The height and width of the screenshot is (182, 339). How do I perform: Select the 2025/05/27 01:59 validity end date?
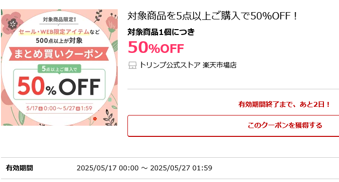click(x=181, y=168)
